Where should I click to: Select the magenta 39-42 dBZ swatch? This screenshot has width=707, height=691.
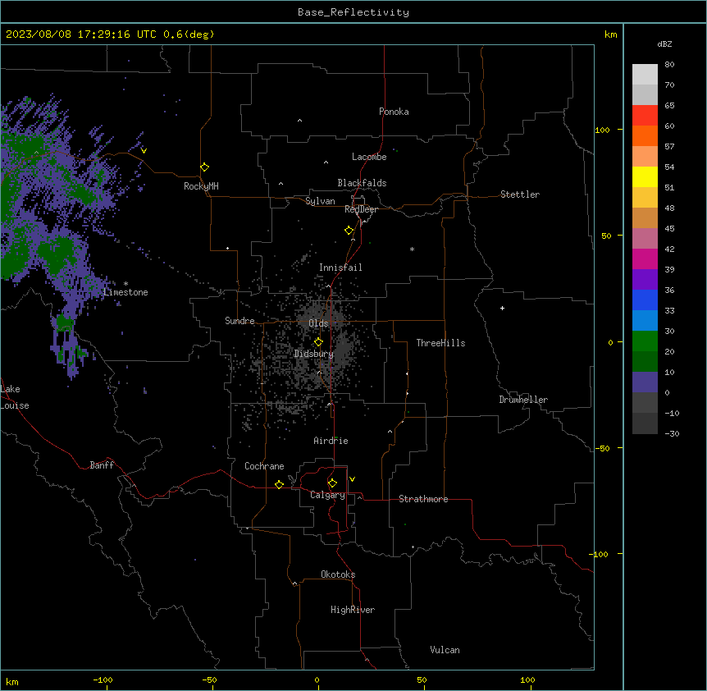point(645,259)
